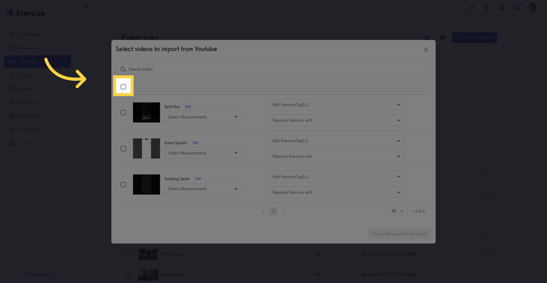Open the Replace Exercise with dropdown for Jumping Jacks
Screen dimensions: 547x283
(x=336, y=192)
